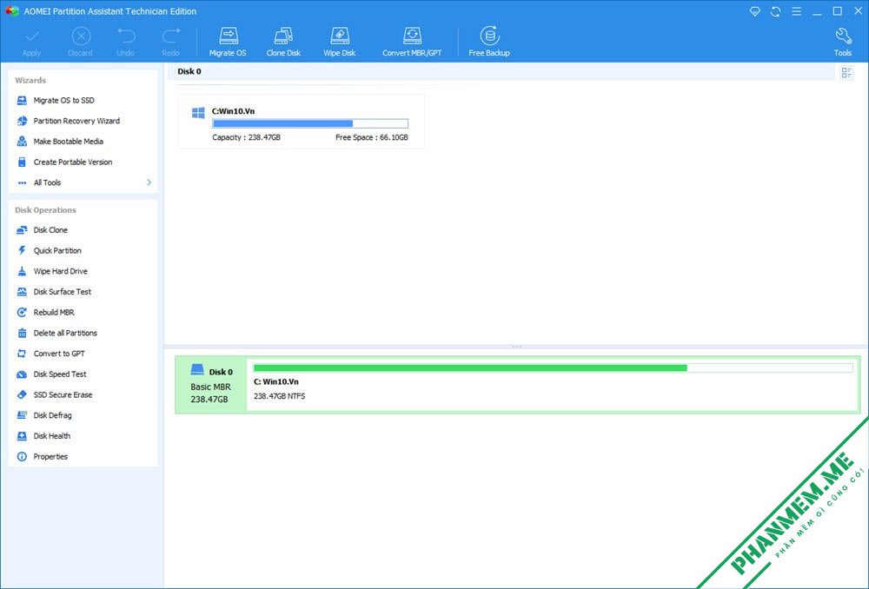This screenshot has width=869, height=589.
Task: Click the Windows logo on partition card
Action: (x=198, y=113)
